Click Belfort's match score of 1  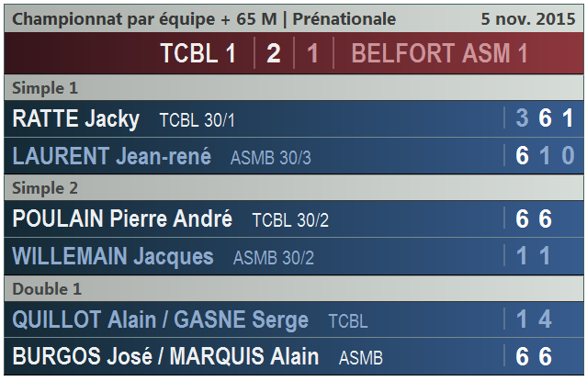312,53
